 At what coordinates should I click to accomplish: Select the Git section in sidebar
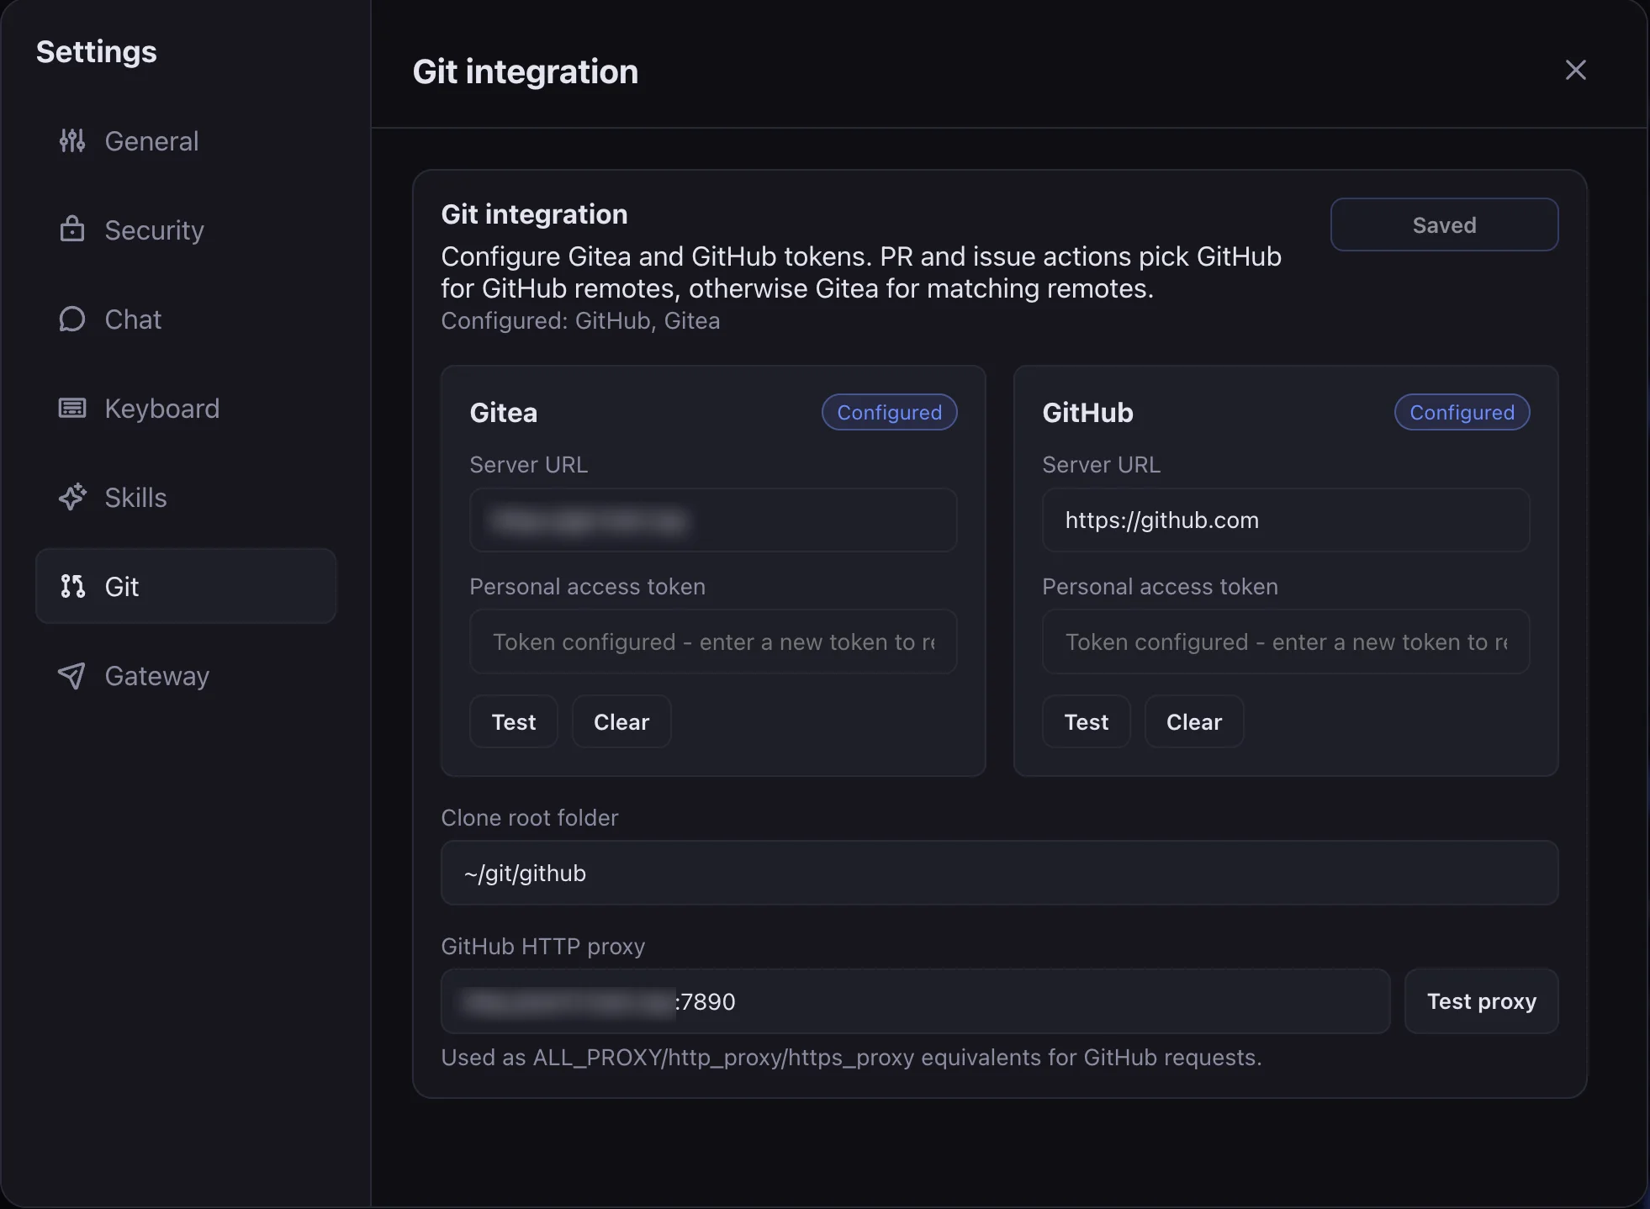(186, 586)
